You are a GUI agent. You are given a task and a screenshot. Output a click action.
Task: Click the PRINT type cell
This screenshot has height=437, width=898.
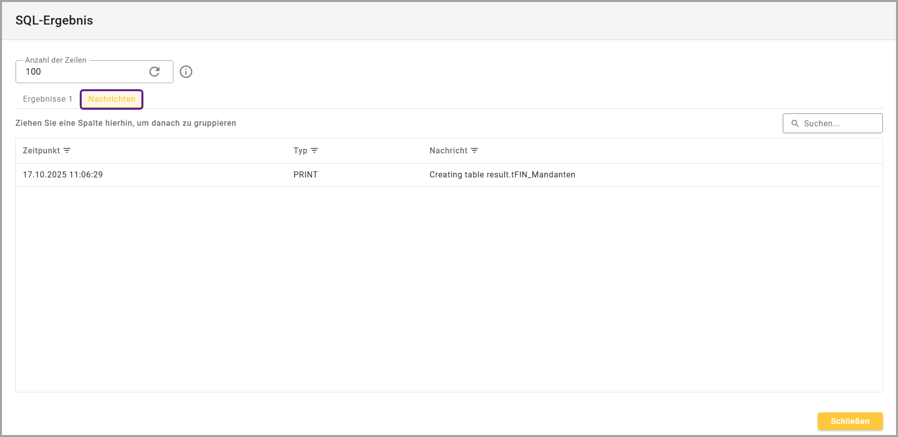(305, 175)
